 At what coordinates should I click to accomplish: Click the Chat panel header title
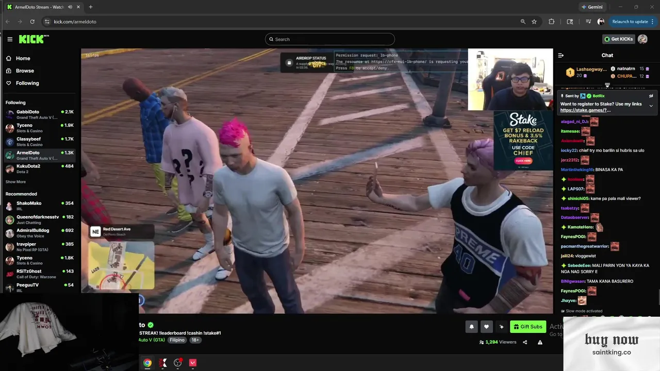(607, 55)
